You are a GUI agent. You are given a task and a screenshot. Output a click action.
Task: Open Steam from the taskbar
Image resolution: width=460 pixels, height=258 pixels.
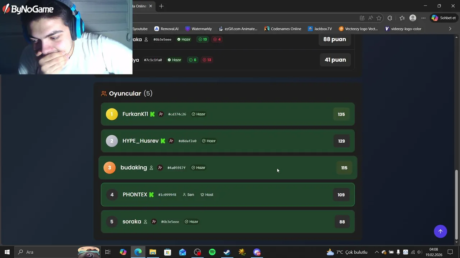click(x=227, y=252)
